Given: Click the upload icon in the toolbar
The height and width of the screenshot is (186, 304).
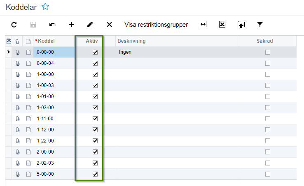Looking at the screenshot, I should [241, 25].
